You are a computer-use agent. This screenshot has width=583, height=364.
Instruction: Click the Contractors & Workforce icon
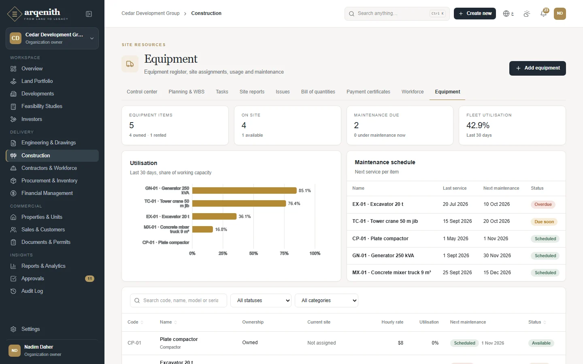click(13, 168)
